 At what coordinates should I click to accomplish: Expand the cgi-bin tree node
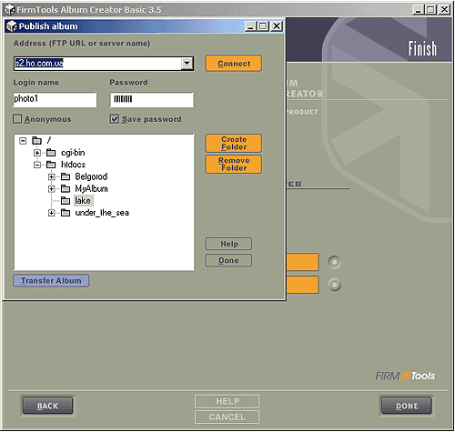[37, 153]
